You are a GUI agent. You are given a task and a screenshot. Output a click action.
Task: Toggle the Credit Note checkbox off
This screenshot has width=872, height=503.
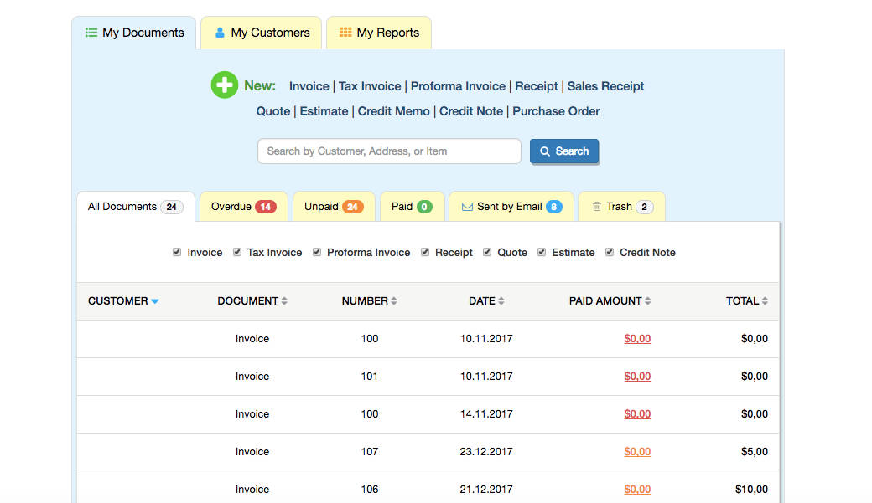coord(609,251)
